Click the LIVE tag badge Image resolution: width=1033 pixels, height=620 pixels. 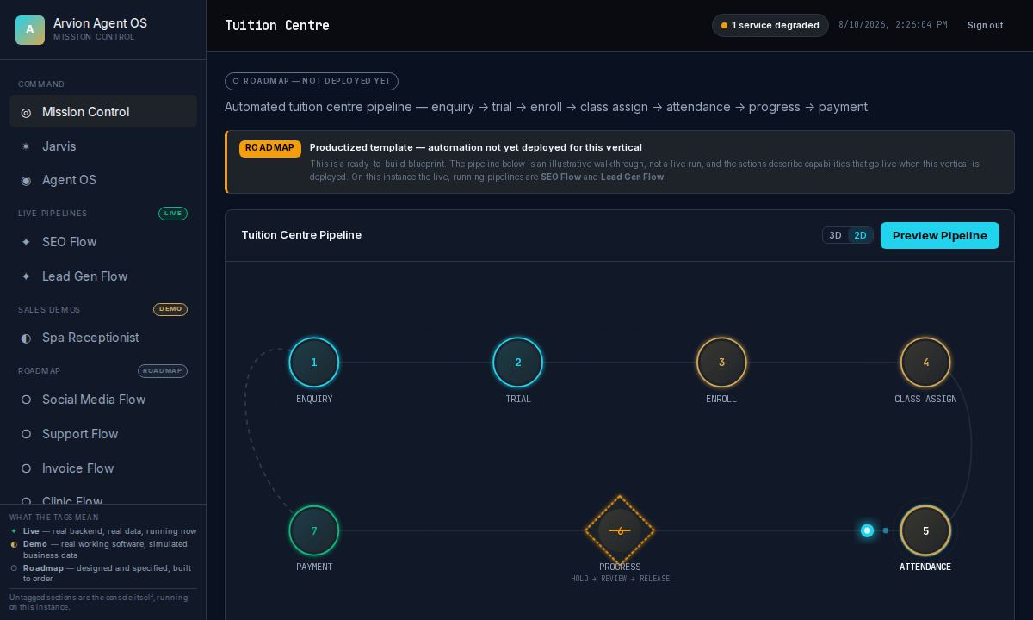(173, 214)
